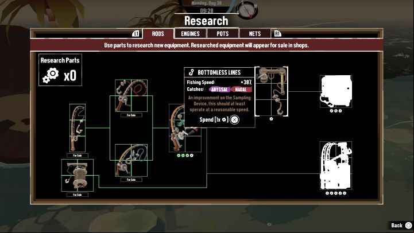
Task: Select the locked three-part silhouette item
Action: (336, 91)
